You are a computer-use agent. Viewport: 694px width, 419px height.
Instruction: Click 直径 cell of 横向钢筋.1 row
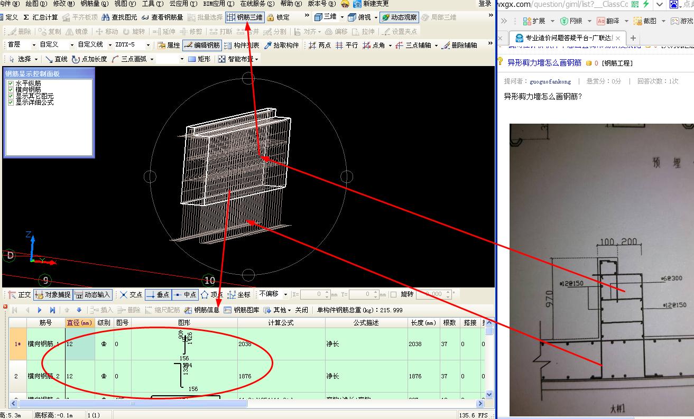tap(80, 344)
